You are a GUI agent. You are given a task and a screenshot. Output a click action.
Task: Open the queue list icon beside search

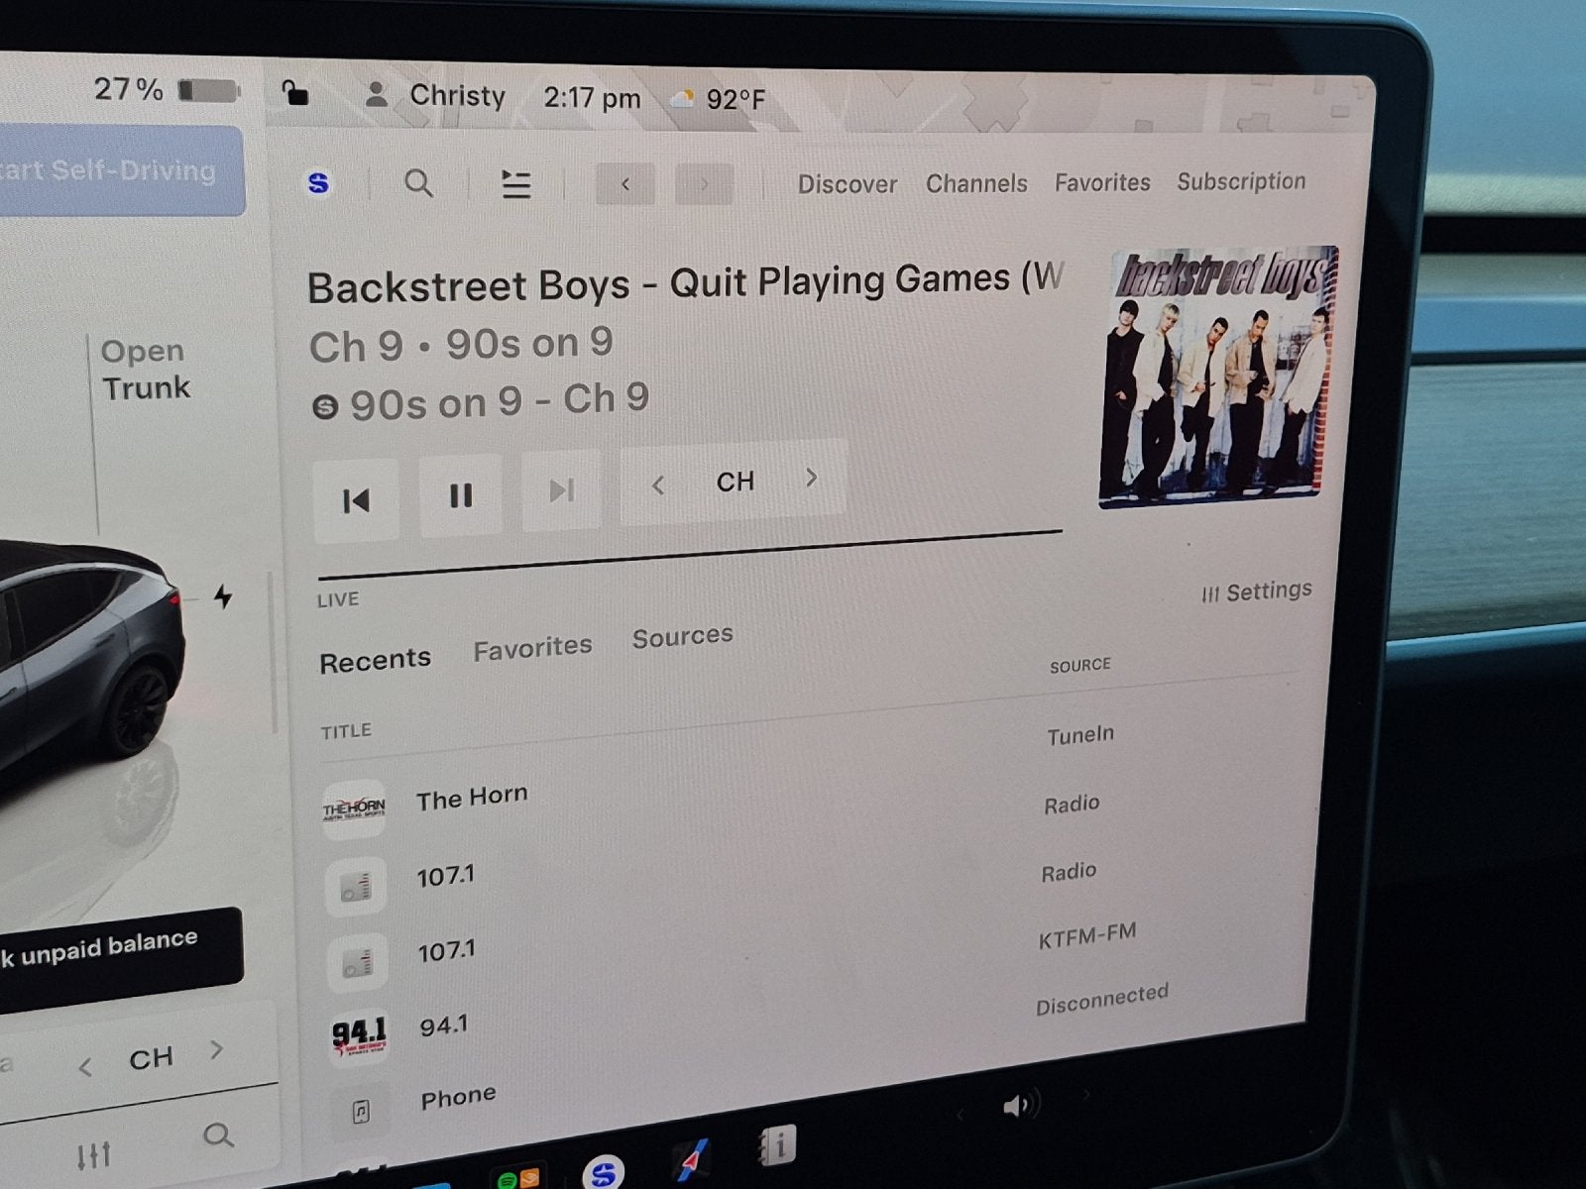coord(515,184)
